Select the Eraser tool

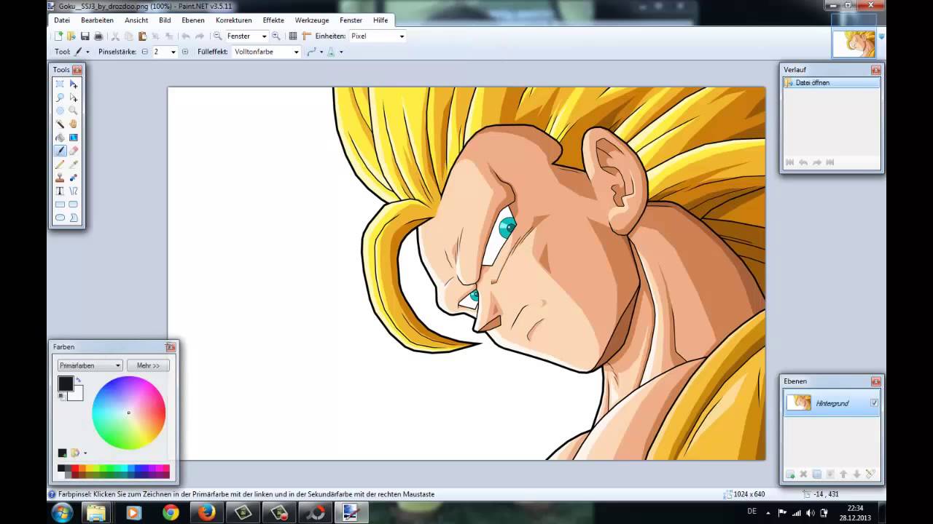click(73, 151)
